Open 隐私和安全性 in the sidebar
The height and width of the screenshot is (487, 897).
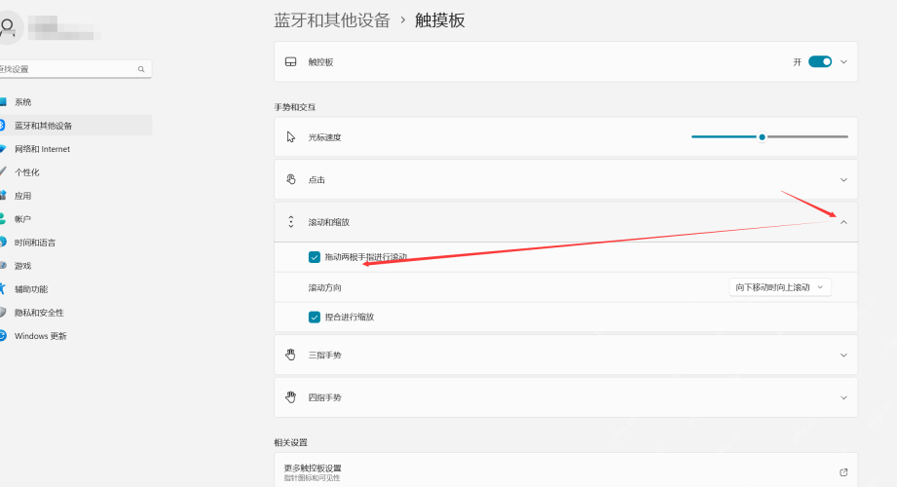[76, 313]
